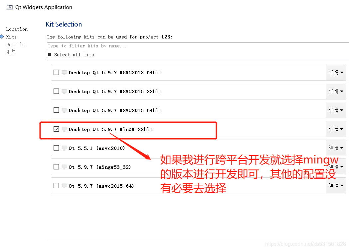This screenshot has height=250, width=349.
Task: Click the monitor icon beside MSVC2015 64bit kit
Action: (64, 110)
